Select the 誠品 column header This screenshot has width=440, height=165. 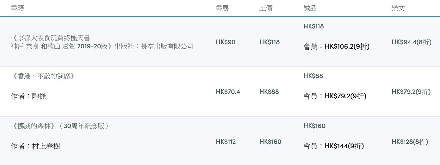coord(310,8)
